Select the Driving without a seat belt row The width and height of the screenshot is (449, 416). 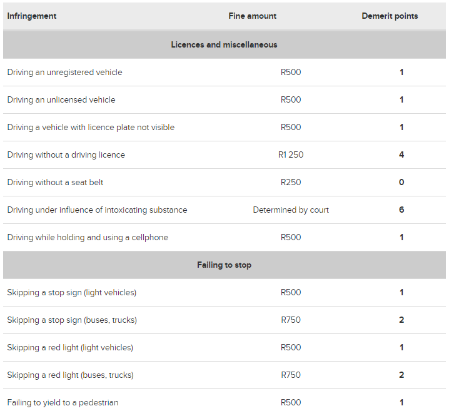coord(55,182)
